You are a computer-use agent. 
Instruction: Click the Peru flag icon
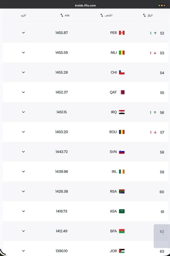(122, 33)
